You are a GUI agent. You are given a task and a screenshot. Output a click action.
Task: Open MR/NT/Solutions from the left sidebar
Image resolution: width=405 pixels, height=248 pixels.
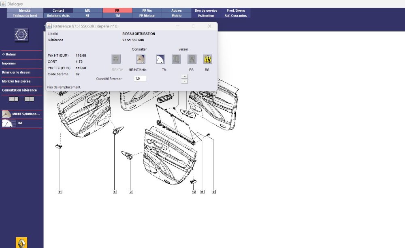[x=21, y=114]
